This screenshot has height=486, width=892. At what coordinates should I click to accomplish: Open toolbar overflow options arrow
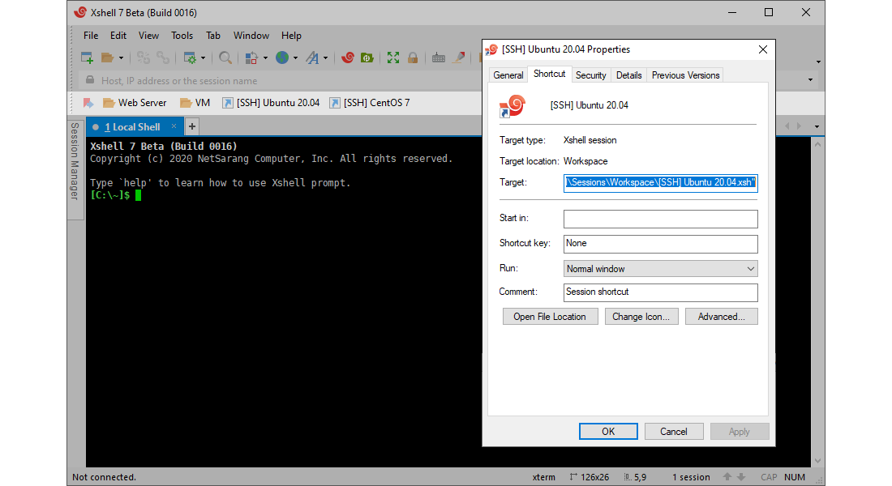point(819,62)
